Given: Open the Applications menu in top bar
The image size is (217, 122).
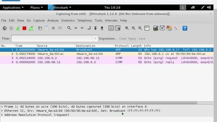Looking at the screenshot, I should point(13,7).
